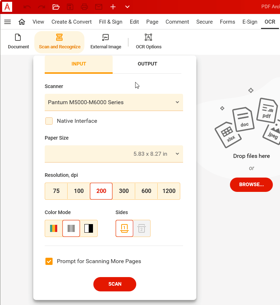Click the pdf file type icon
Image resolution: width=280 pixels, height=305 pixels.
point(267,110)
